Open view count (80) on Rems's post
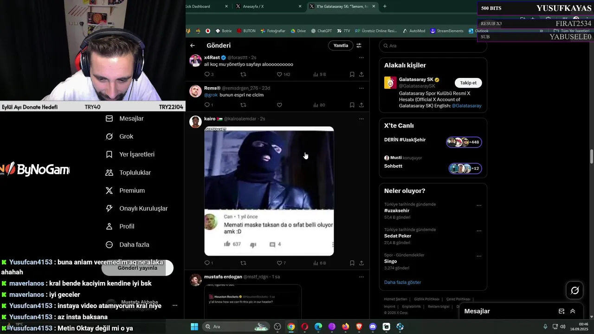Image resolution: width=594 pixels, height=334 pixels. (319, 105)
